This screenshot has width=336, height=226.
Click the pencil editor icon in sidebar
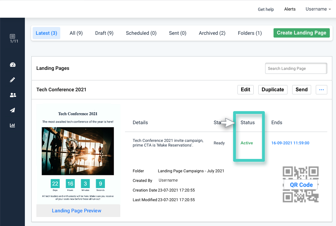coord(12,80)
